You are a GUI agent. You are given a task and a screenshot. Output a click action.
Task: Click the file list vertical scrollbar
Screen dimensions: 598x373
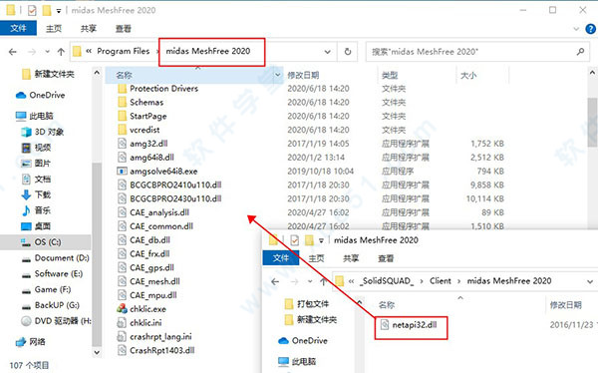pos(592,122)
